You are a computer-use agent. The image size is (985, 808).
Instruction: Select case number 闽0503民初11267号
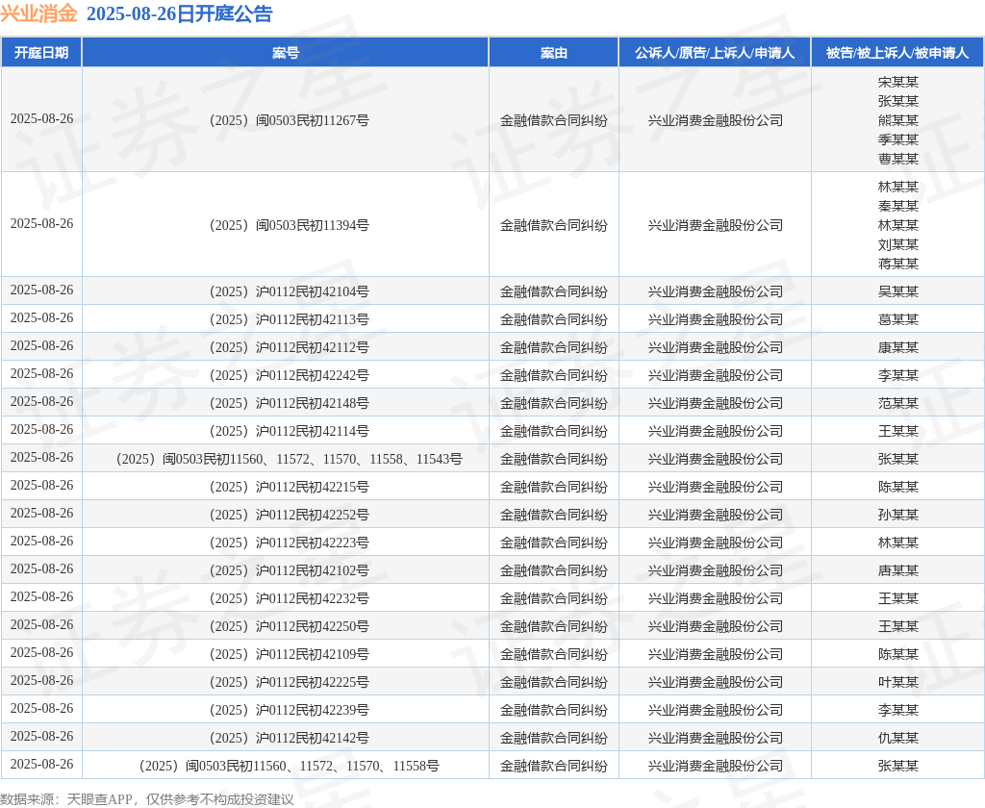coord(289,120)
